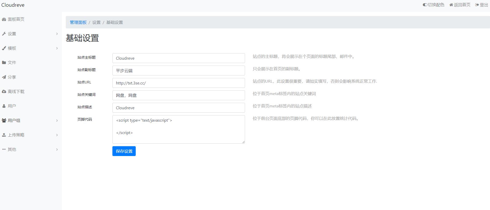Expand the 设置 sidebar submenu chevron
490x210 pixels.
pyautogui.click(x=57, y=34)
